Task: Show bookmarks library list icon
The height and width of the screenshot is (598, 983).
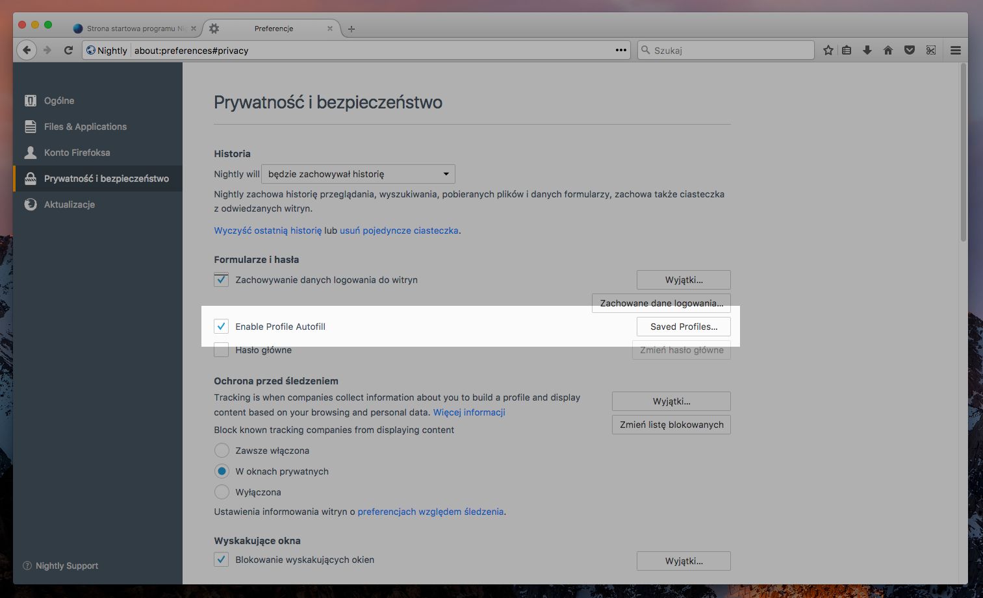Action: [x=847, y=50]
